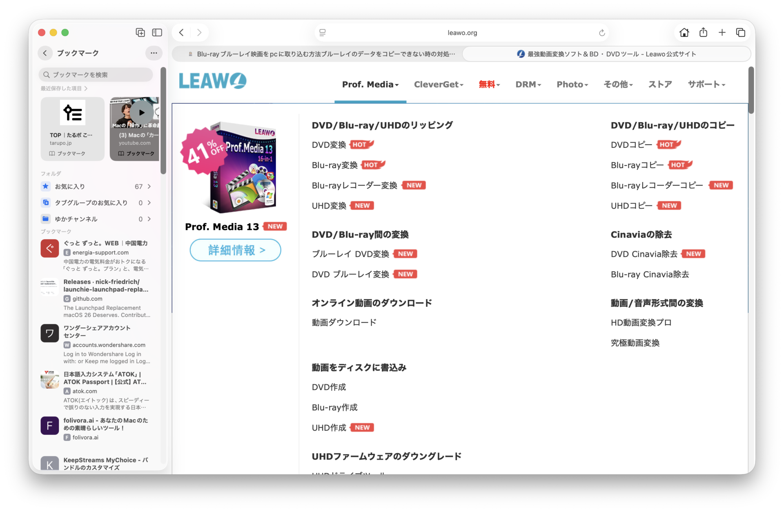Open the Blu-ray変換 link

pos(334,165)
